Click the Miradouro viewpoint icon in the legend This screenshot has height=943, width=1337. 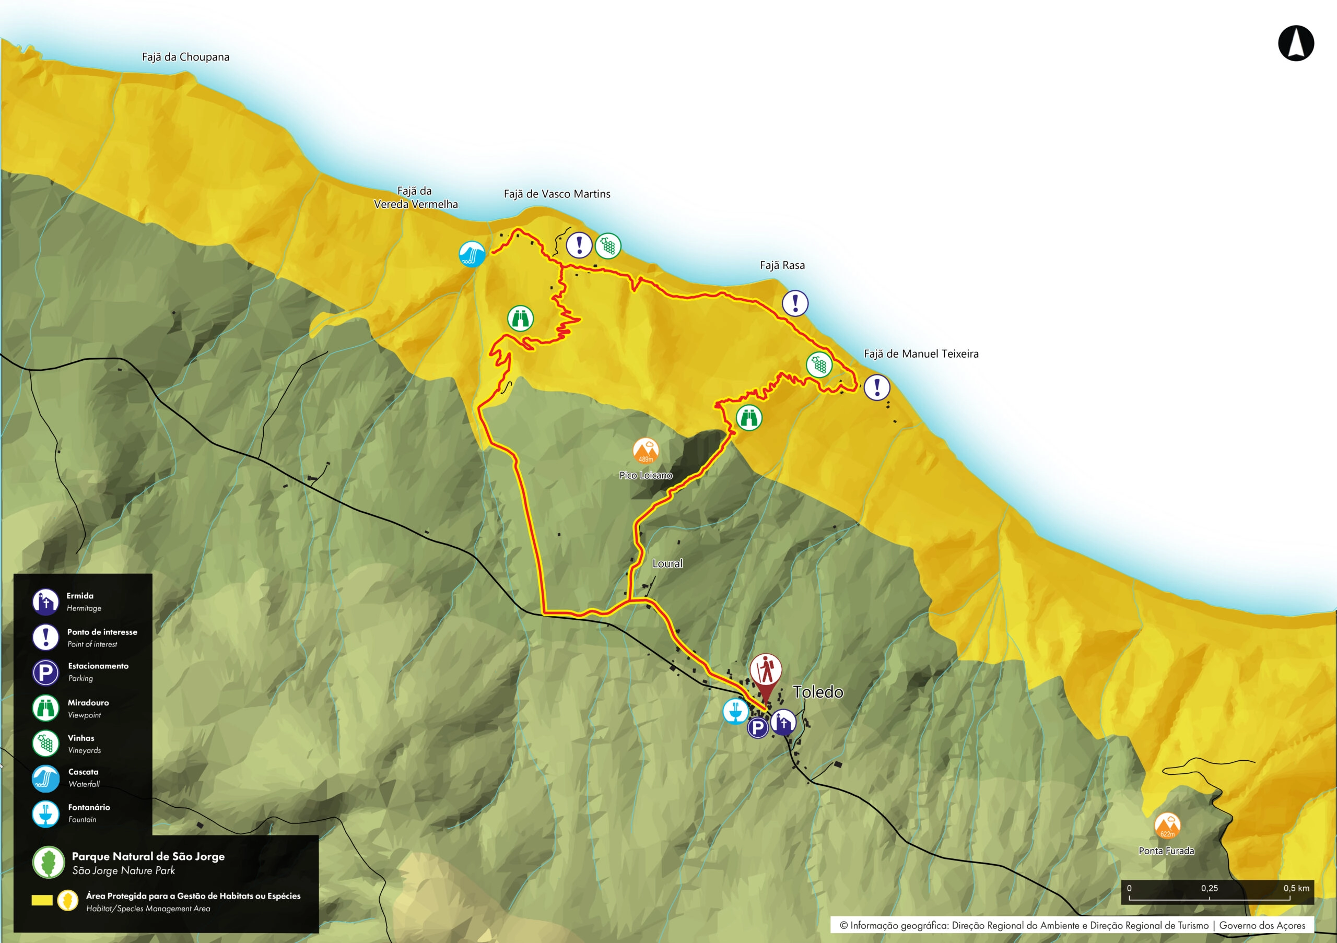[x=45, y=708]
